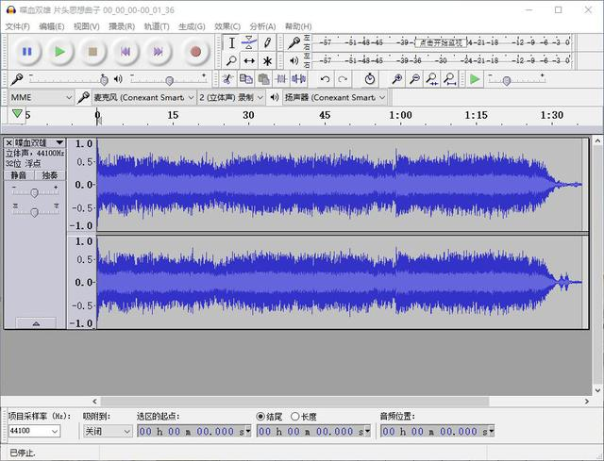Open the 效果(C) menu
604x461 pixels.
pyautogui.click(x=227, y=26)
